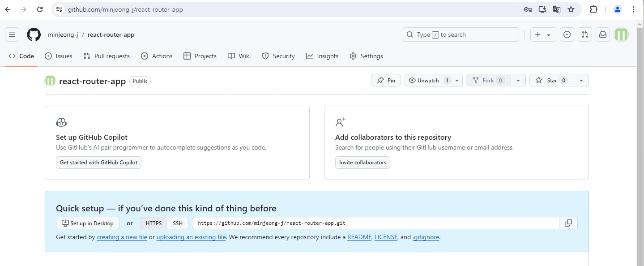Open the issues shortcut icon in header

point(567,34)
